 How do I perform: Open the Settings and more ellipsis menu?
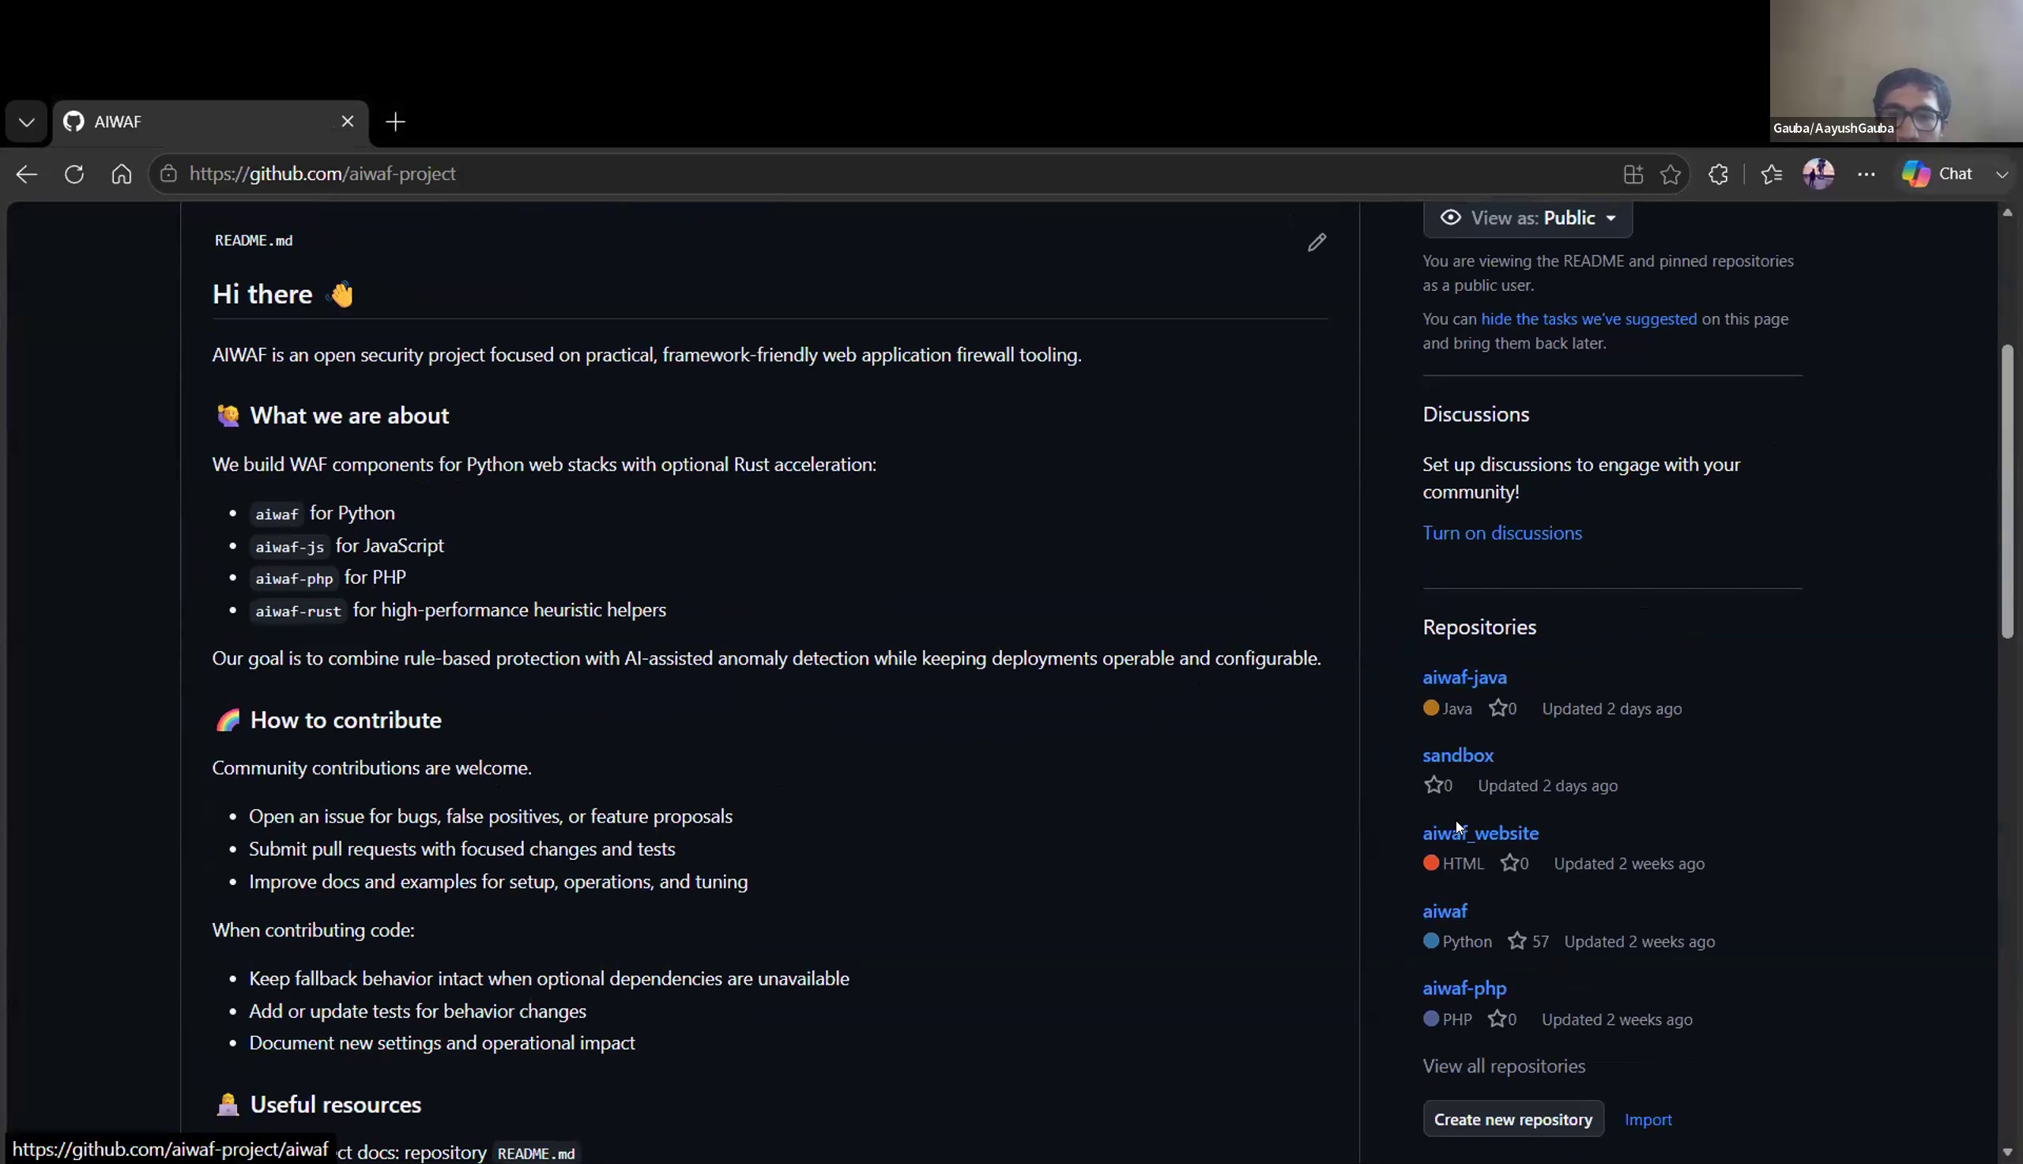coord(1867,175)
